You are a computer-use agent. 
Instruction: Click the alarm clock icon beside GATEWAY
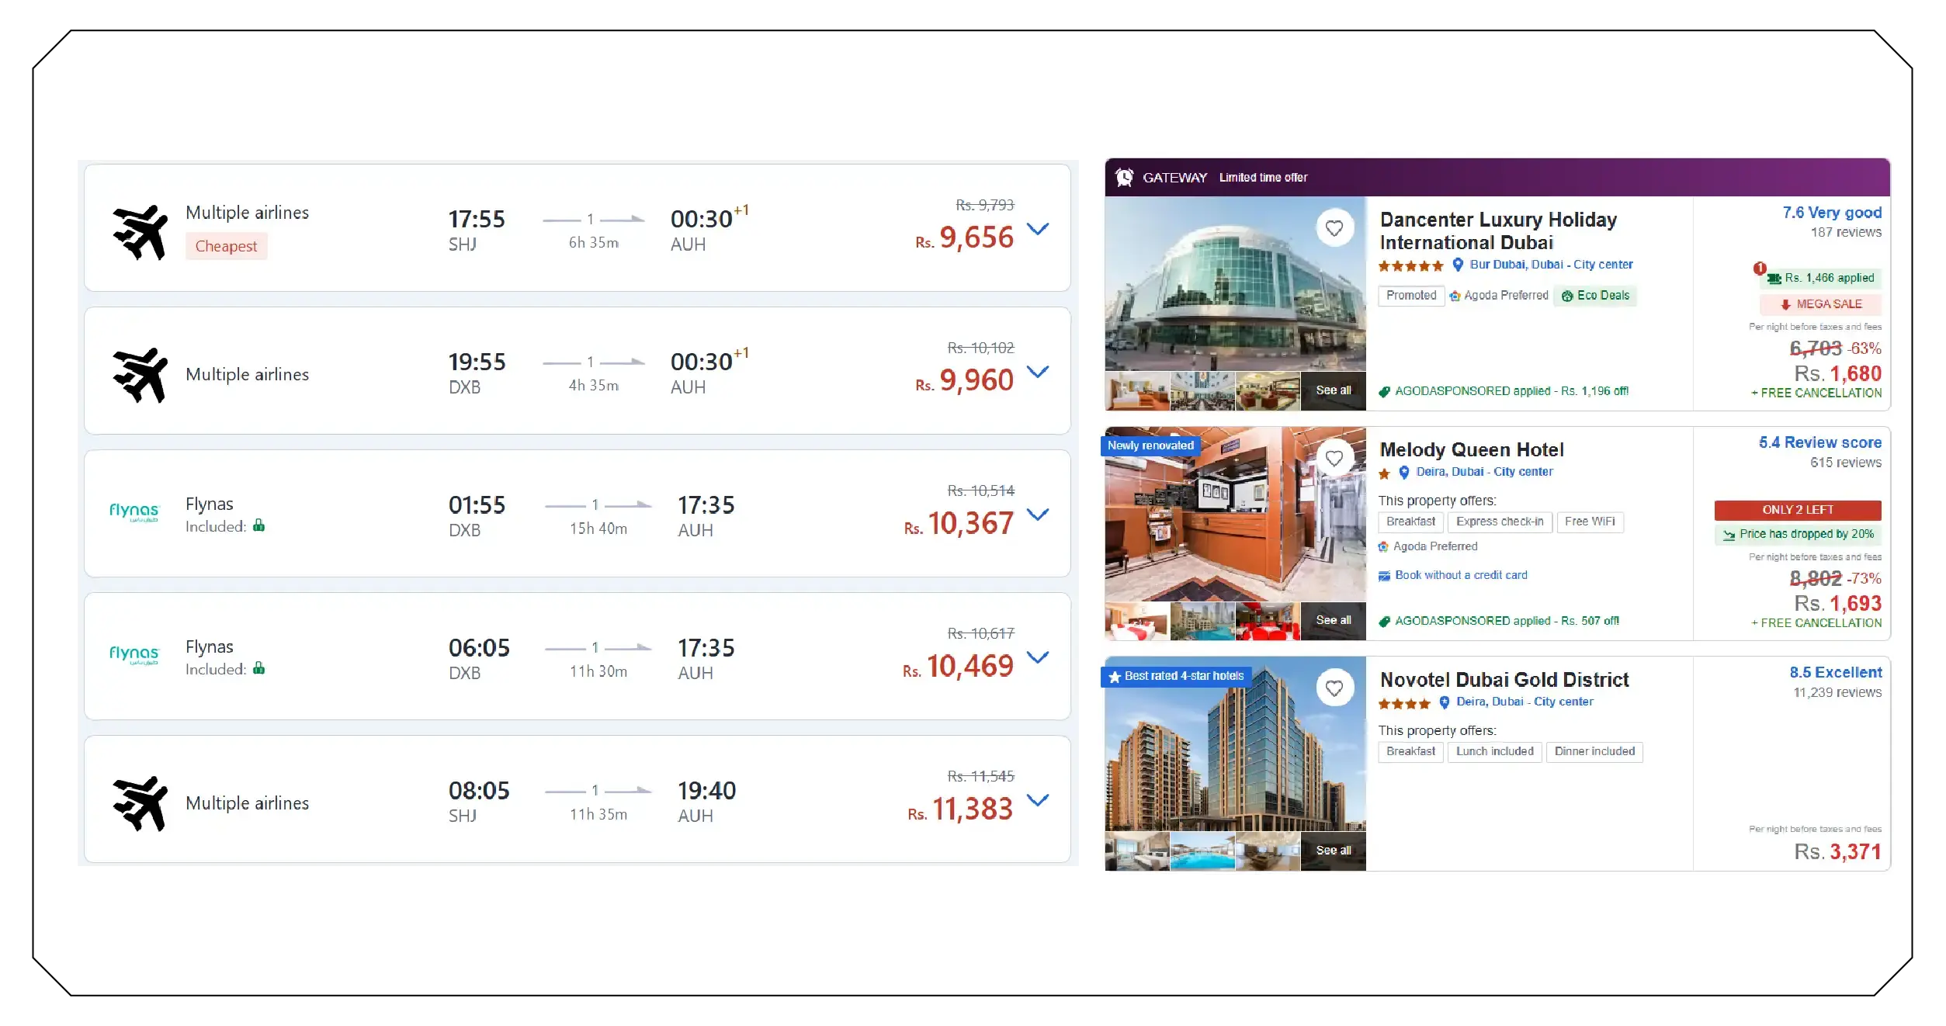pyautogui.click(x=1124, y=178)
